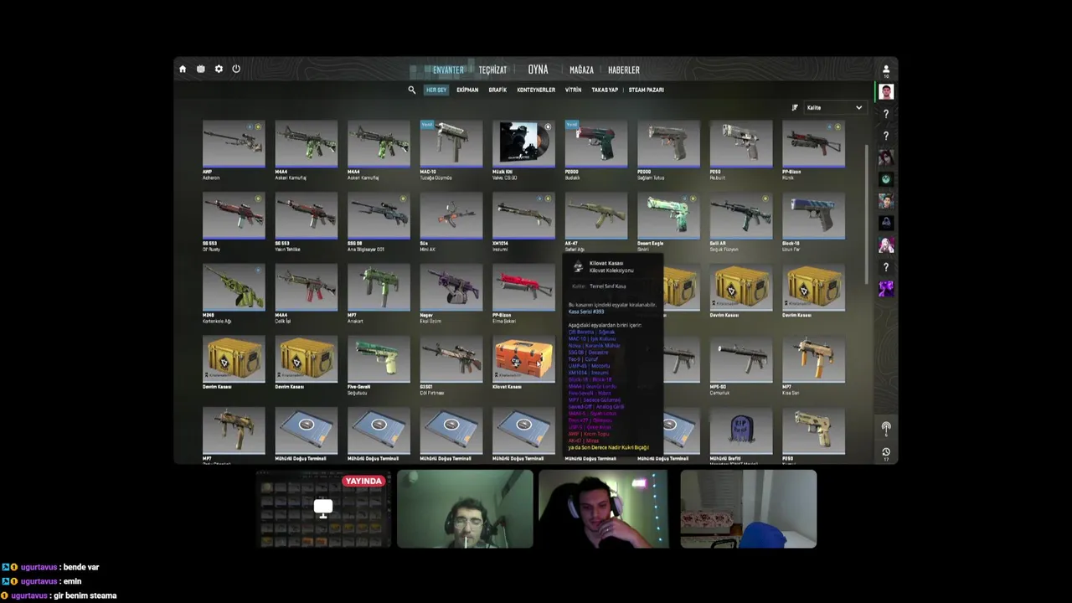Viewport: 1072px width, 603px height.
Task: Click the OYNA play tab
Action: [x=538, y=70]
